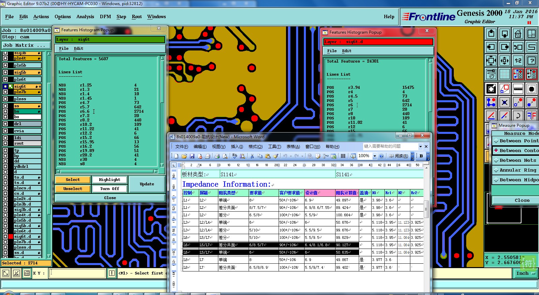Click the Select button in histogram popup

pyautogui.click(x=73, y=180)
